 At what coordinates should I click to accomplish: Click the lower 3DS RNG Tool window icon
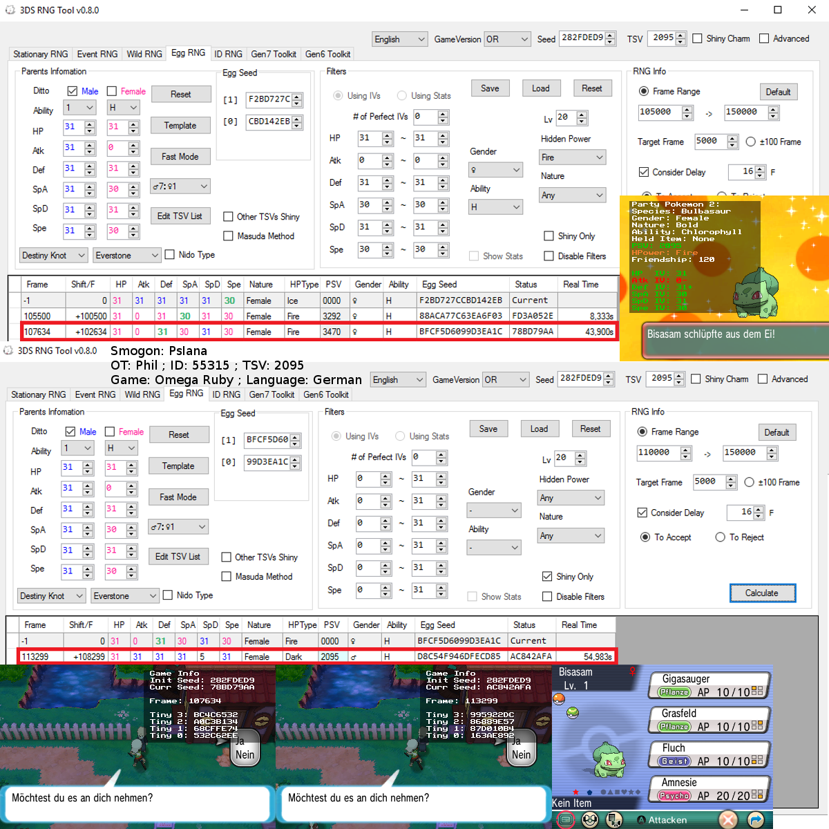[8, 350]
